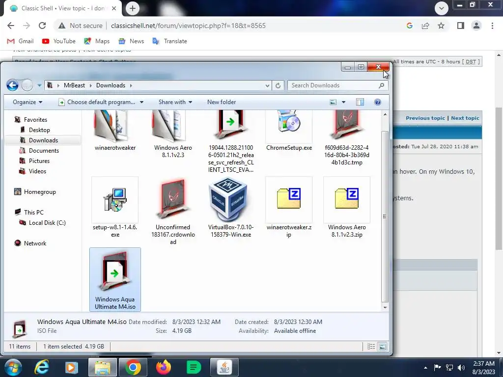Expand address bar history dropdown
503x377 pixels.
pyautogui.click(x=267, y=85)
